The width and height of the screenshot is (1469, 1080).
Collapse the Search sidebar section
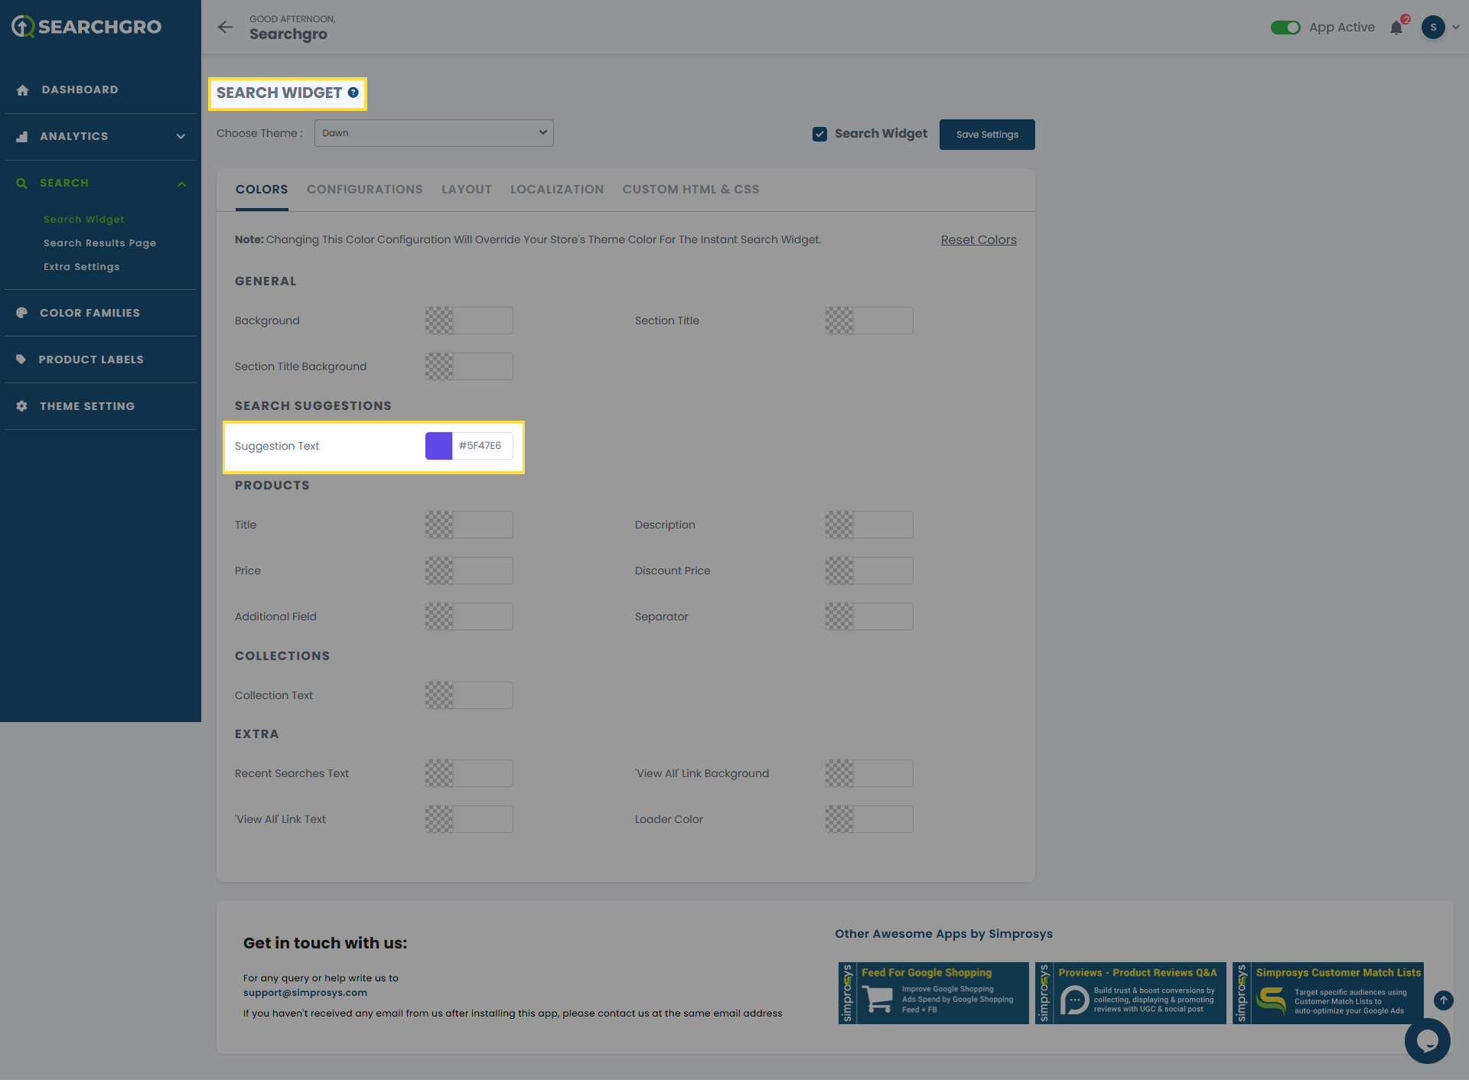click(x=181, y=184)
